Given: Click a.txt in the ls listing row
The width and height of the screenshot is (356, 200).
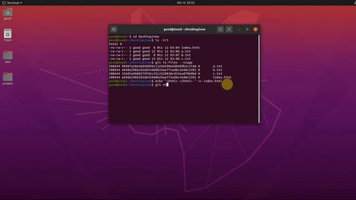Looking at the screenshot, I should (x=186, y=52).
